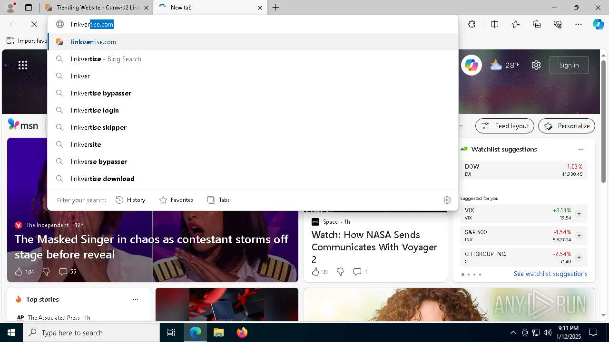Viewport: 609px width, 342px height.
Task: Open Top stories more options
Action: [136, 299]
